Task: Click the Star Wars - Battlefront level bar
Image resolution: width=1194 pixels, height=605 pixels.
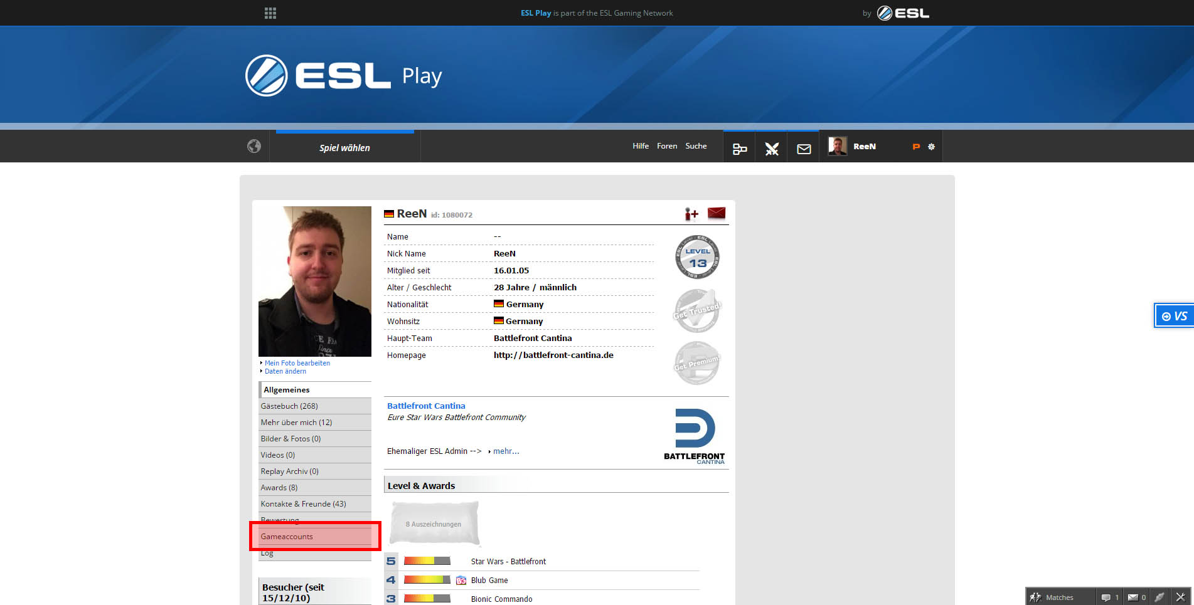Action: 427,560
